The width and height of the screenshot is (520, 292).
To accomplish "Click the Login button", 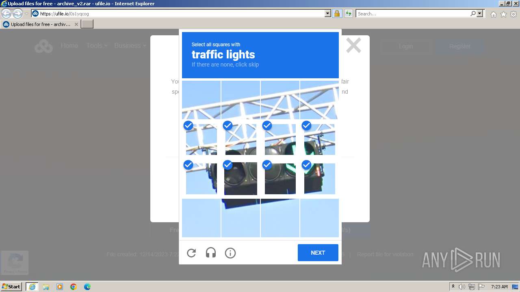I will point(405,46).
